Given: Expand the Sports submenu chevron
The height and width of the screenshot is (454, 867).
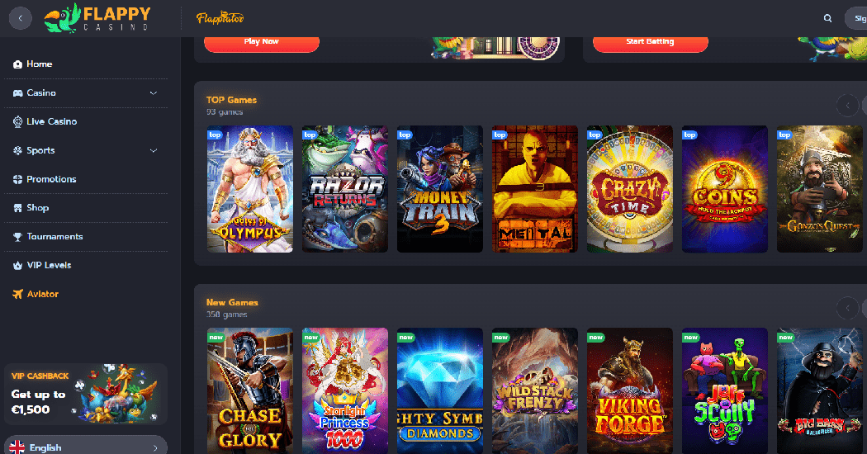Looking at the screenshot, I should (153, 150).
